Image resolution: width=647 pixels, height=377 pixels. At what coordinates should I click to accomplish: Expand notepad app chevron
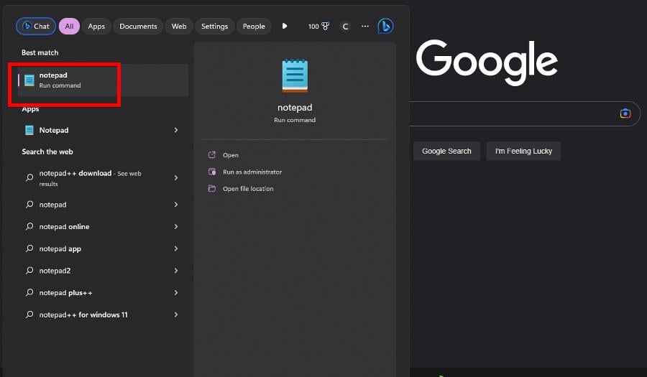(176, 248)
